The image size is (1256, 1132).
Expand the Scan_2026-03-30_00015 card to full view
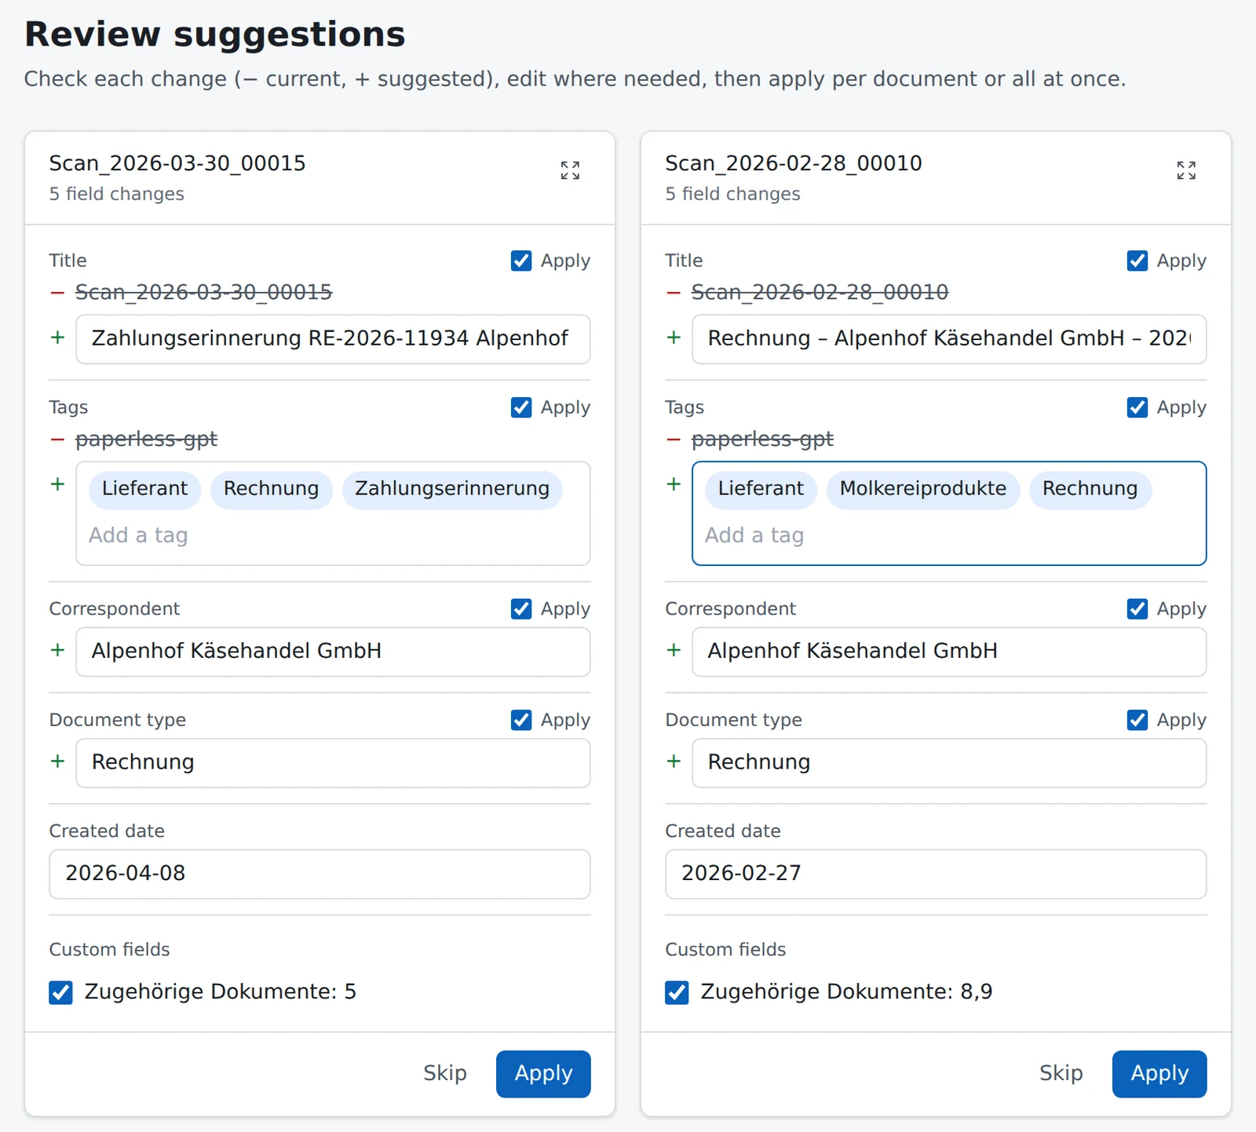[x=570, y=170]
